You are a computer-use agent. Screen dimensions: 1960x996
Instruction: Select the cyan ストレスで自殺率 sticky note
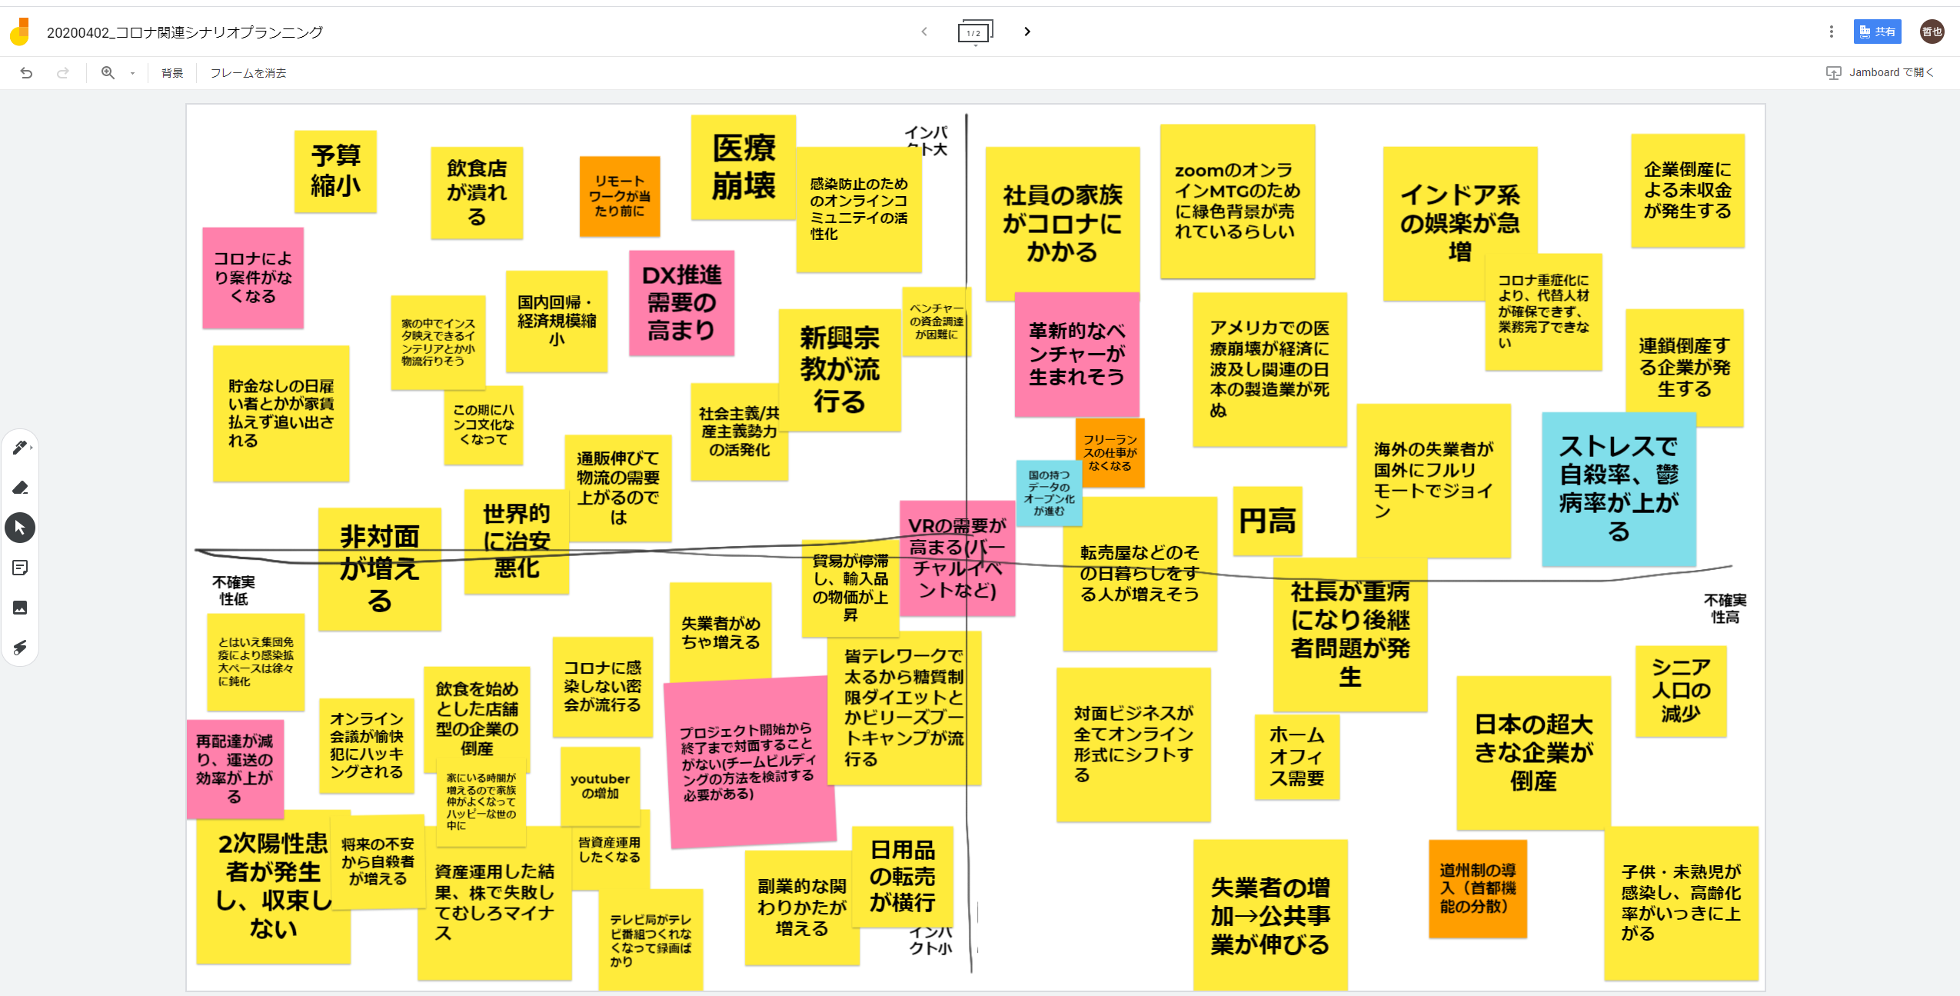(x=1619, y=489)
